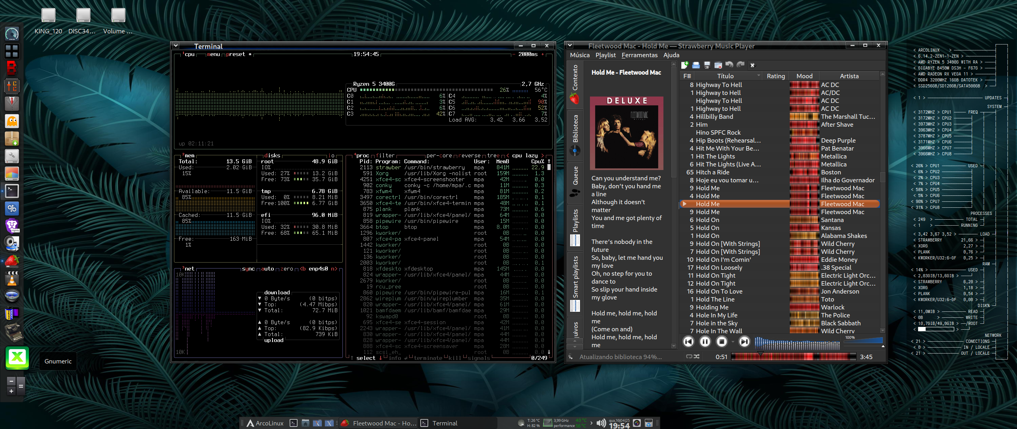Open the orange ghost app in dock
The height and width of the screenshot is (429, 1017).
[12, 121]
